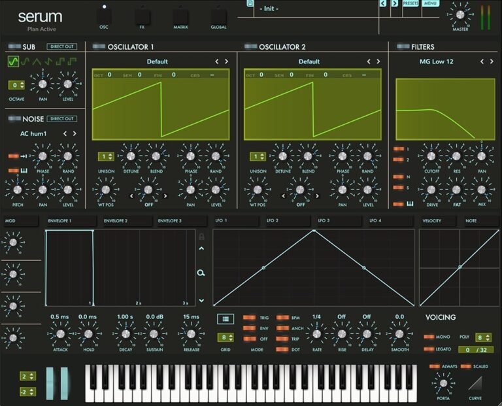Change the SUB OCTAVE stepper
The image size is (502, 406).
(x=16, y=85)
